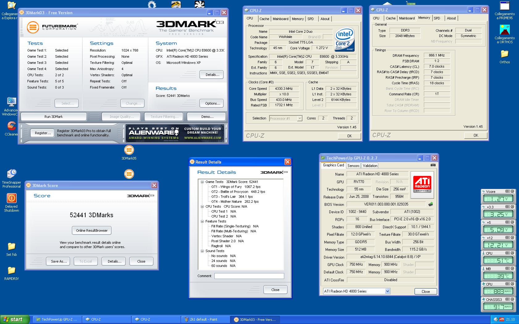
Task: Click the Run 3DMark button
Action: click(x=53, y=117)
